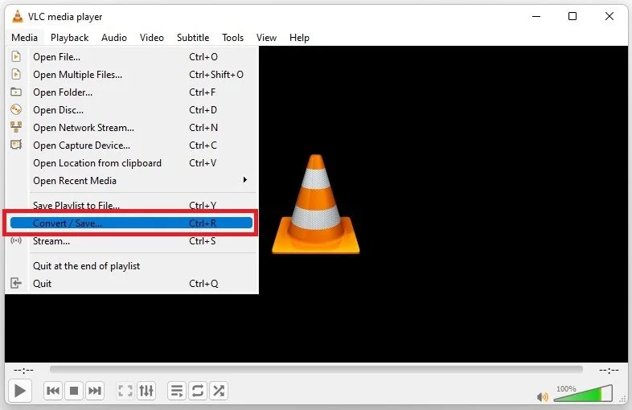Open the Media menu

[25, 38]
